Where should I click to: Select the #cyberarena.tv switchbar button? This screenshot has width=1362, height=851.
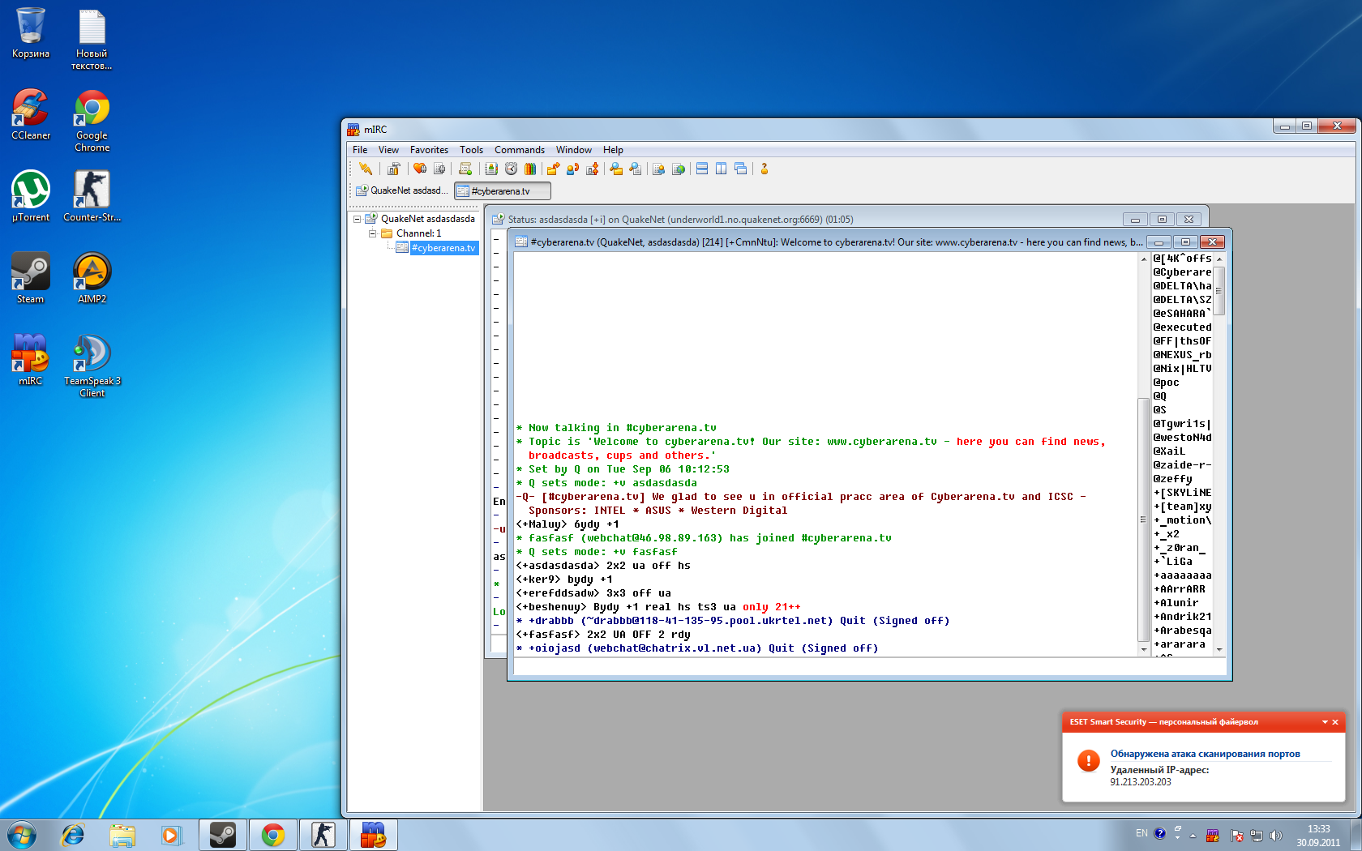point(502,190)
